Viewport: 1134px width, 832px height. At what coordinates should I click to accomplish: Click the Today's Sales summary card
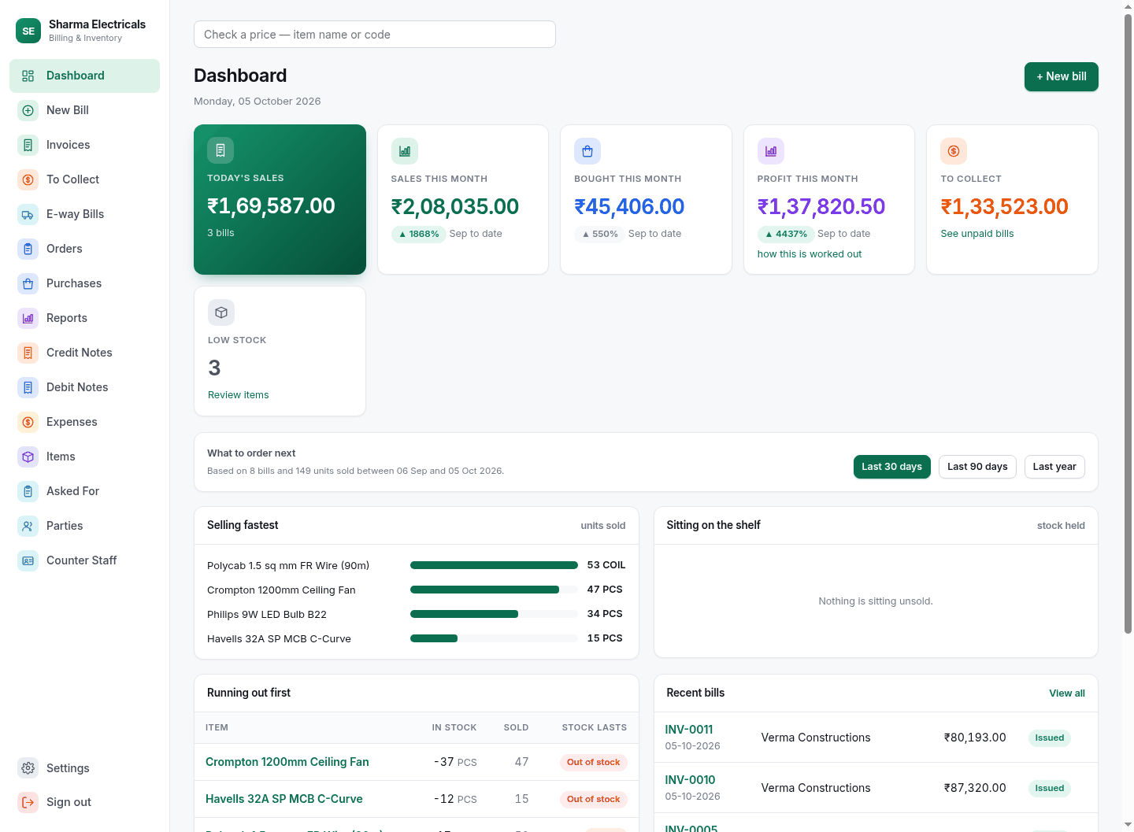tap(280, 199)
